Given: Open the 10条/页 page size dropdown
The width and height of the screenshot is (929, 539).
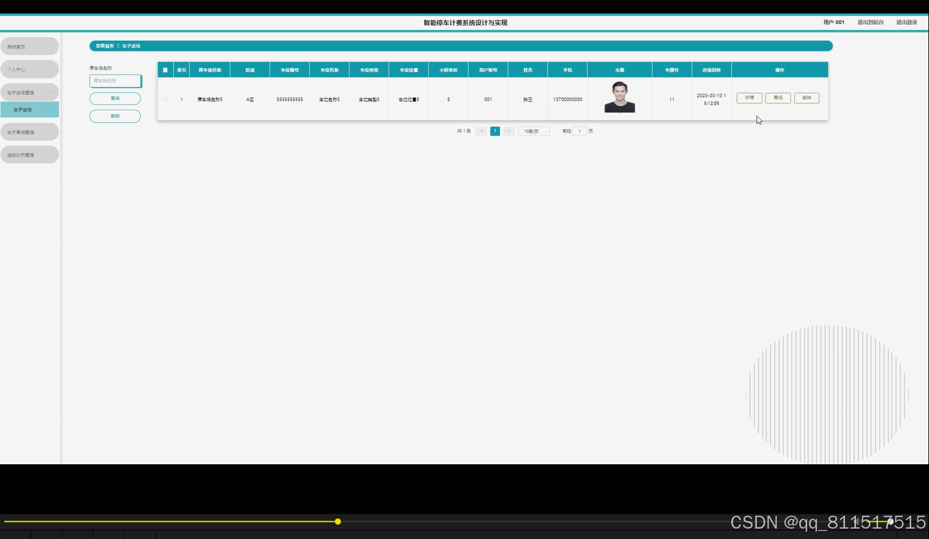Looking at the screenshot, I should [x=534, y=131].
